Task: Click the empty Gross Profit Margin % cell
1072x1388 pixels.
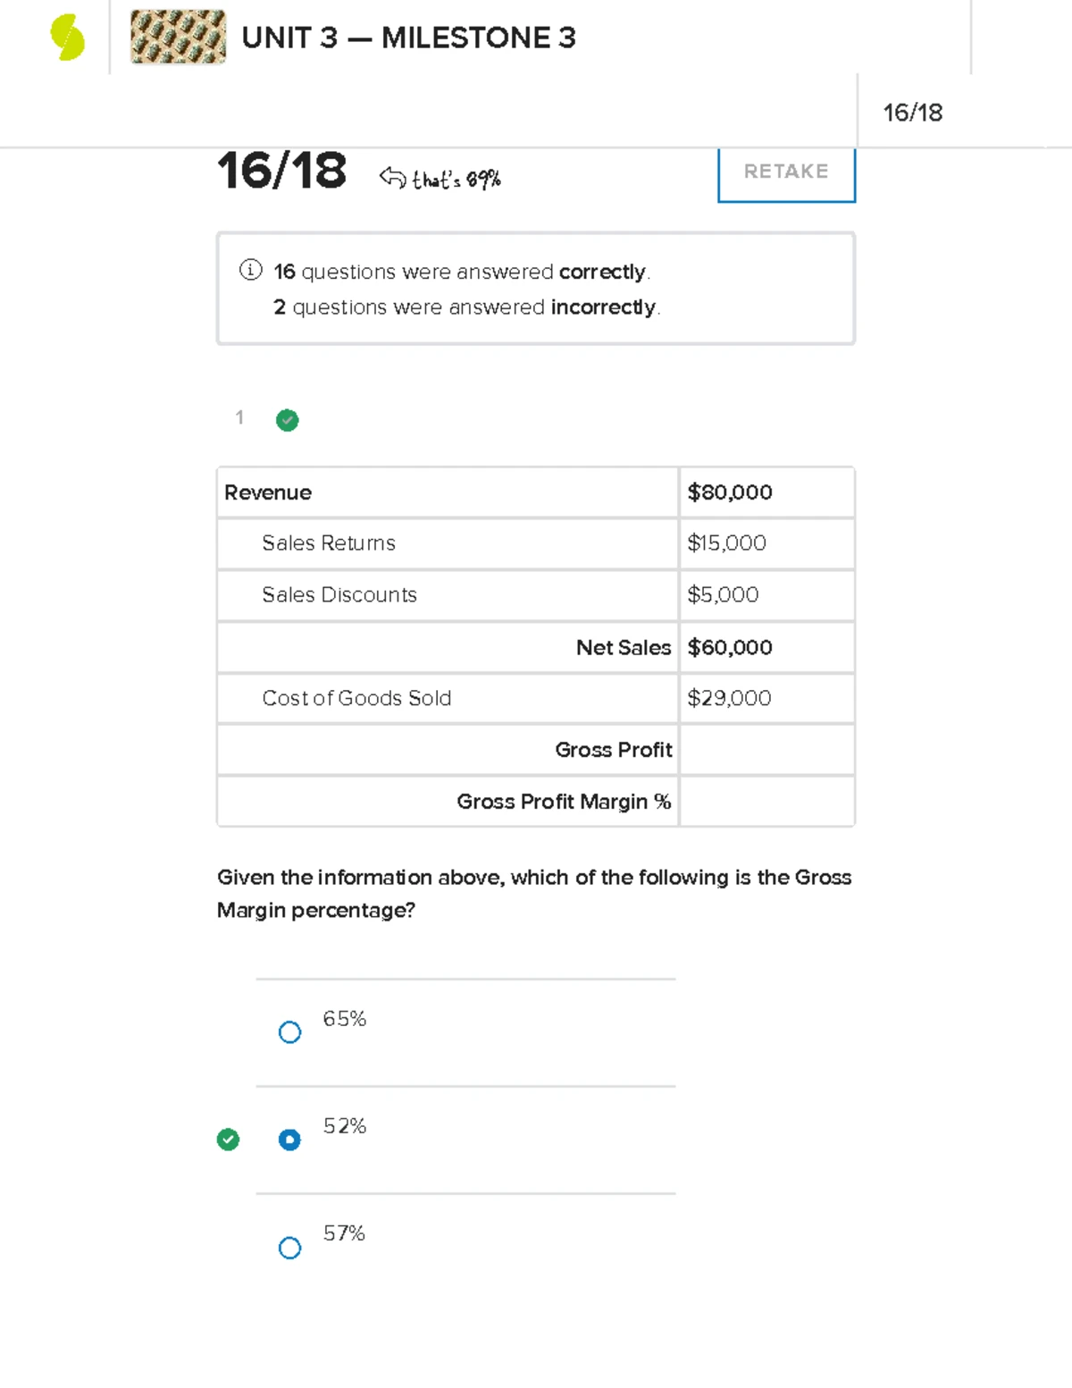Action: coord(766,802)
